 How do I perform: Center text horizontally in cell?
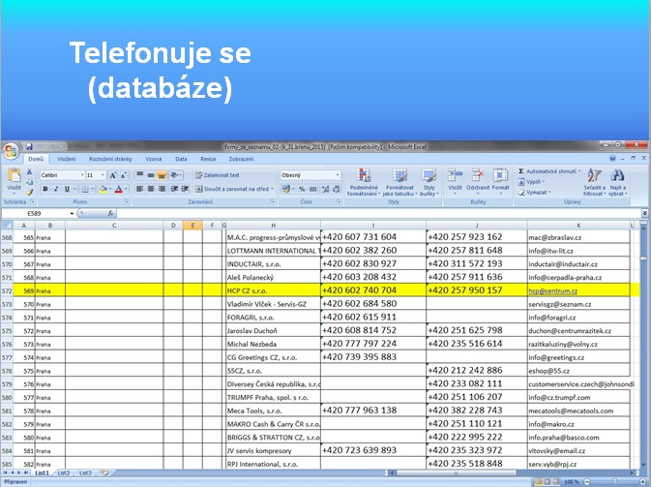pos(151,189)
